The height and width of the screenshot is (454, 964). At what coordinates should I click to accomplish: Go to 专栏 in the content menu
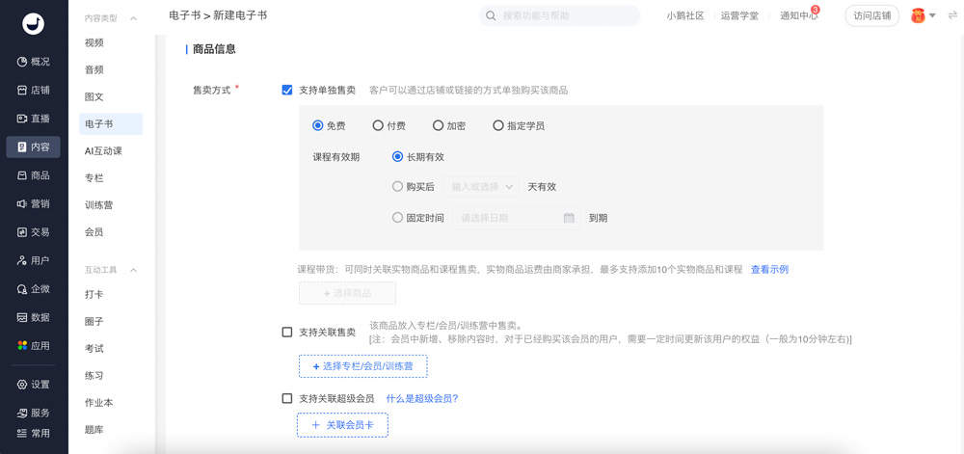click(x=94, y=178)
